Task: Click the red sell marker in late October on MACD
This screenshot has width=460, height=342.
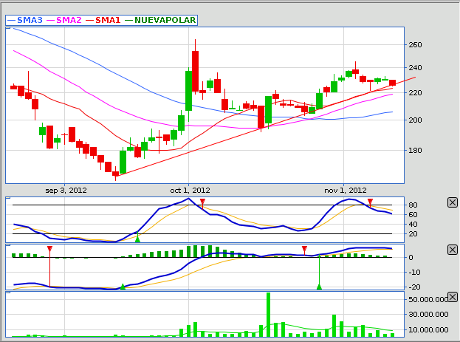Action: point(304,249)
